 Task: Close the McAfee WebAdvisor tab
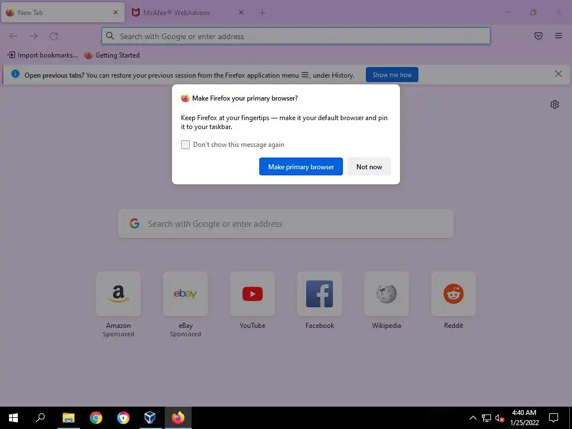[241, 12]
